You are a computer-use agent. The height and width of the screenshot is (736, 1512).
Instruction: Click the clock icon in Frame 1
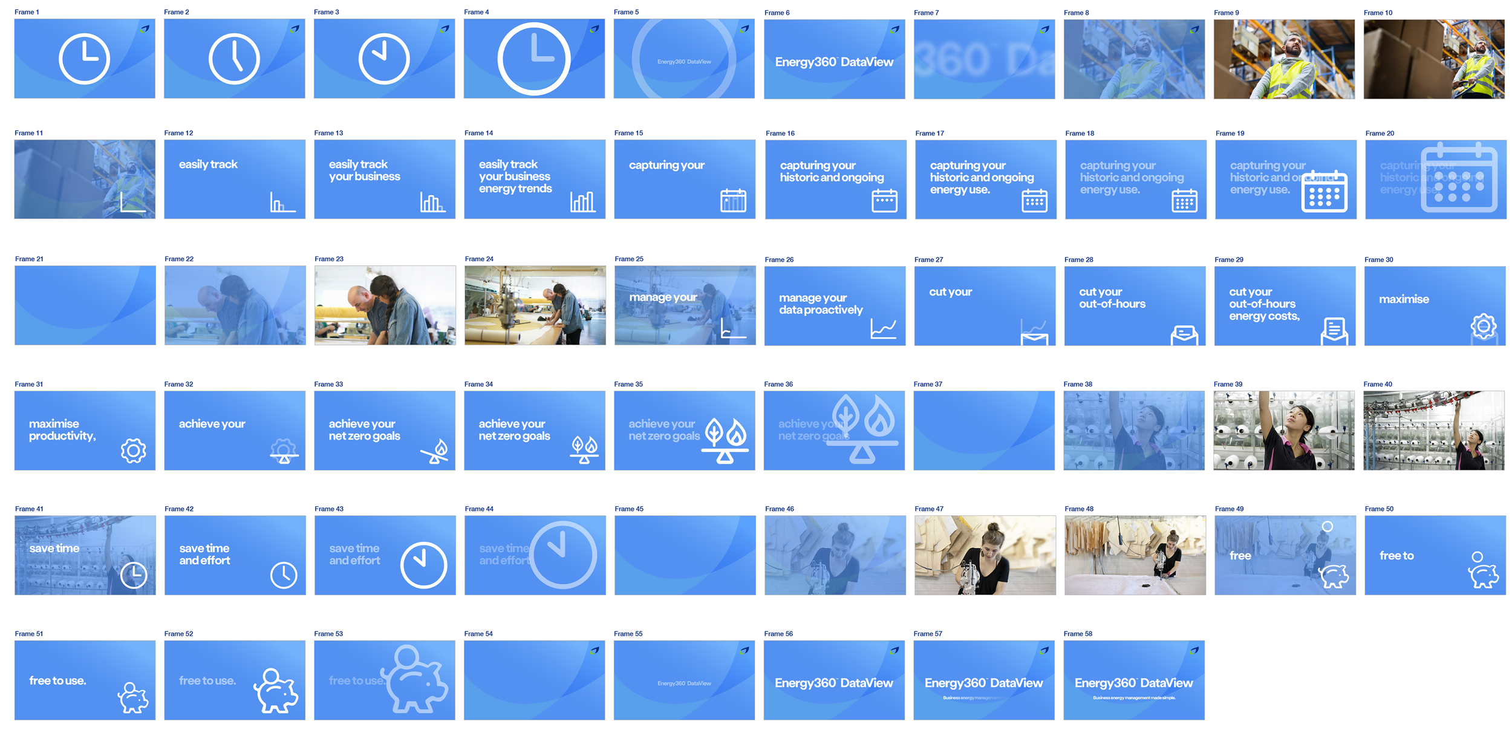[x=84, y=59]
